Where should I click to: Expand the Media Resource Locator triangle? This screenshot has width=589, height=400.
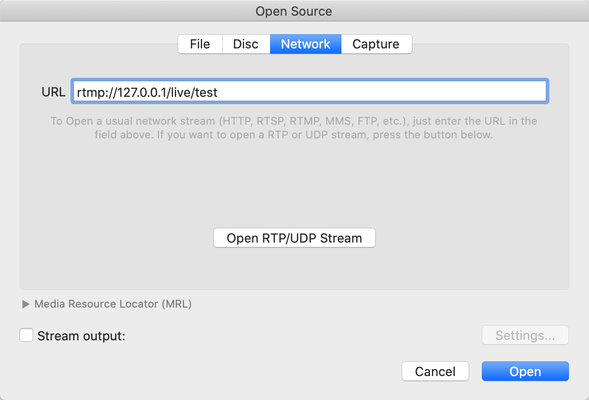point(26,304)
